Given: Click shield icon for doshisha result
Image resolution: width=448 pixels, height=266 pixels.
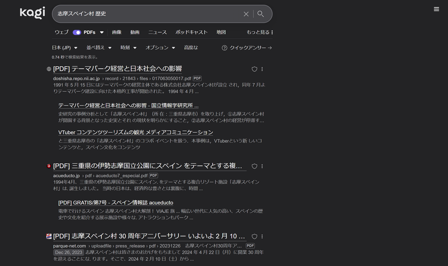Looking at the screenshot, I should [x=254, y=69].
